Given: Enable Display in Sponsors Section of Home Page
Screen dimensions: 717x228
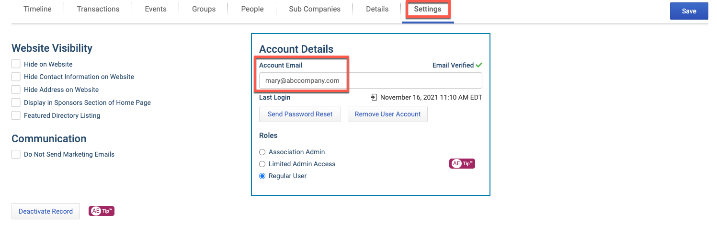Looking at the screenshot, I should tap(16, 103).
